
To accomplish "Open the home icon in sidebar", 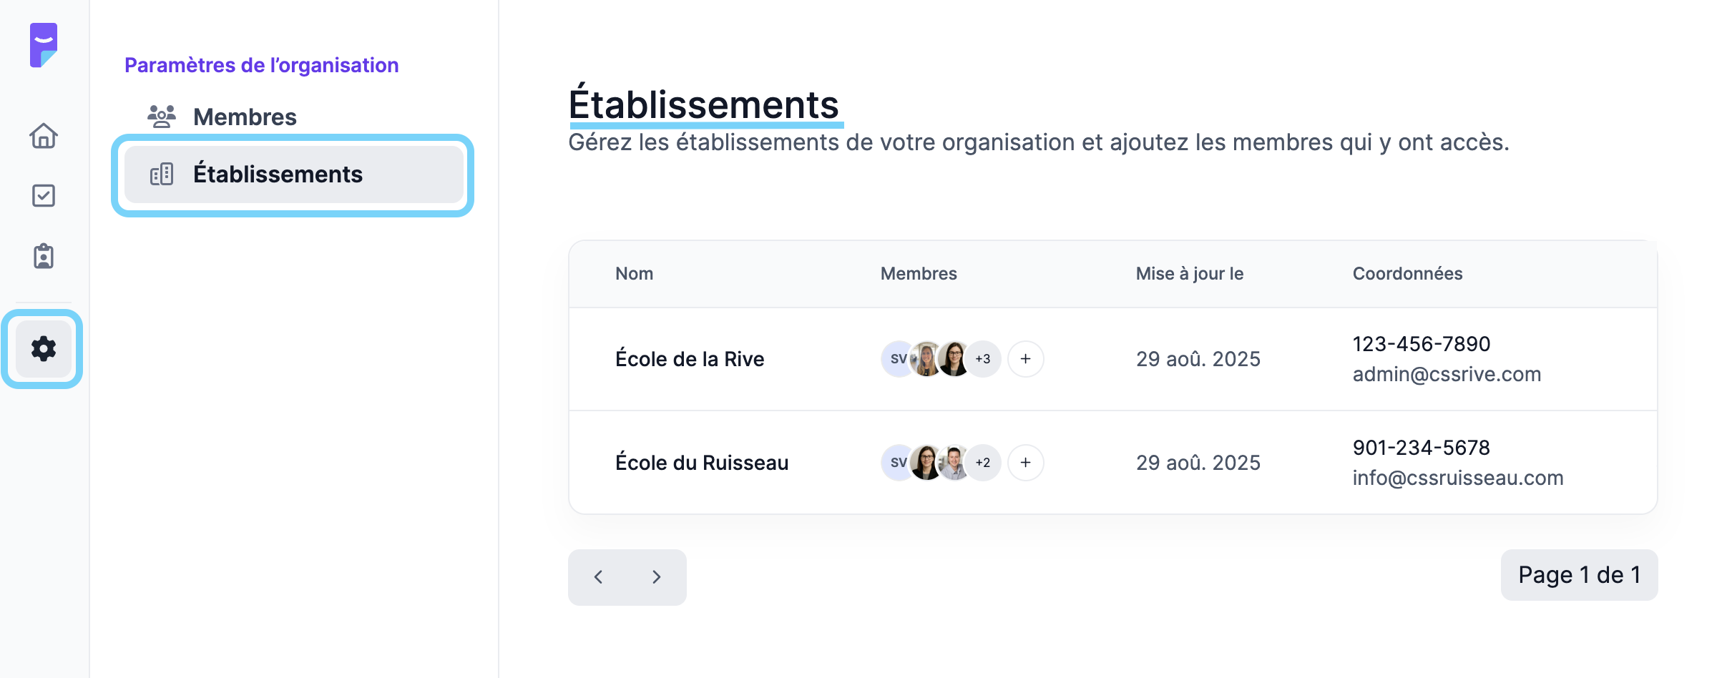I will (x=44, y=136).
